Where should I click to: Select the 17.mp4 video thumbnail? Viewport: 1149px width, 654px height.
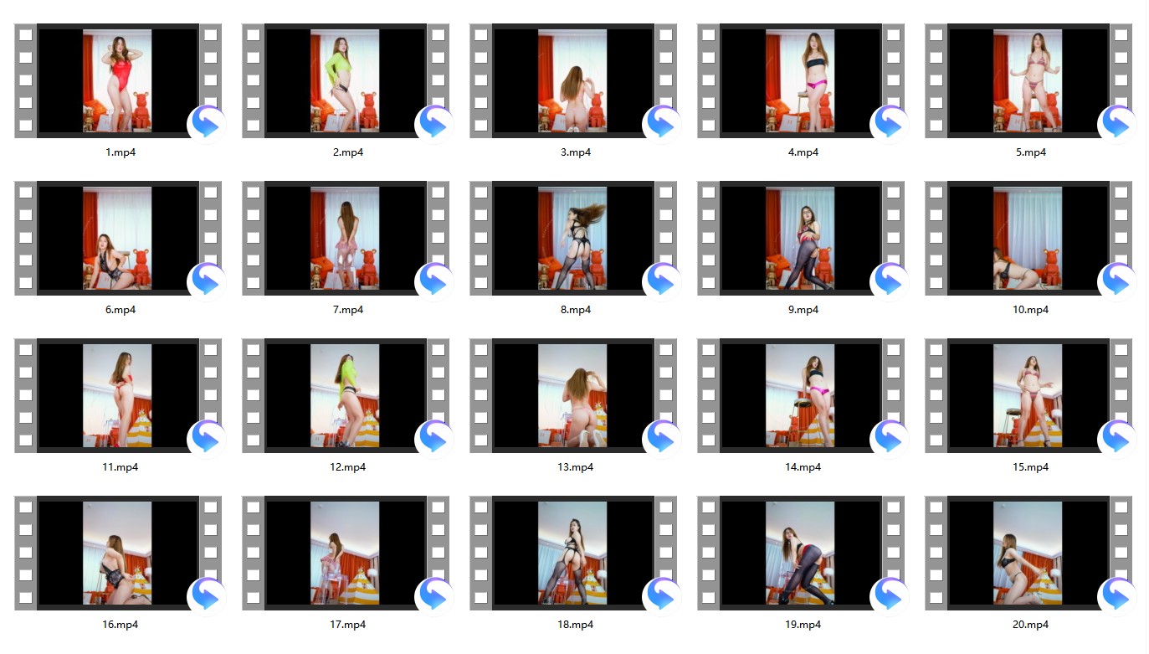coord(346,553)
